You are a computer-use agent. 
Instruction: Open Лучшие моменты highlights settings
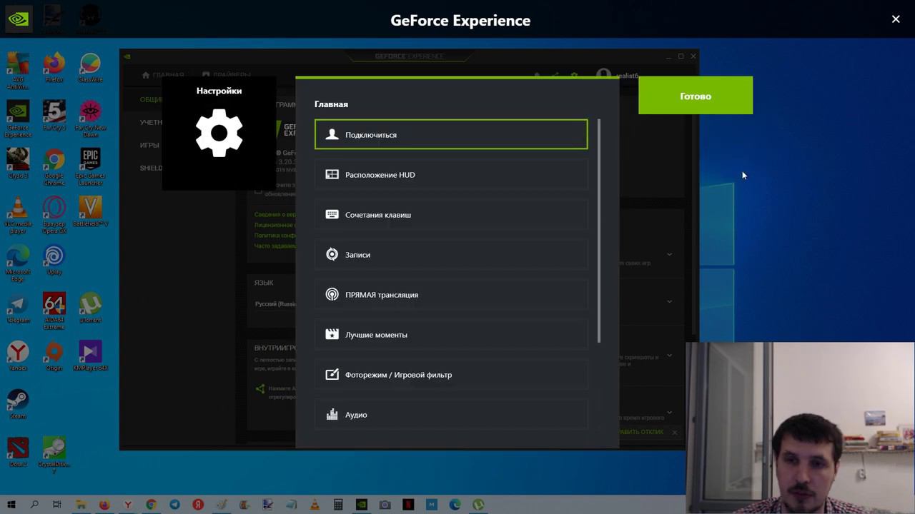451,334
